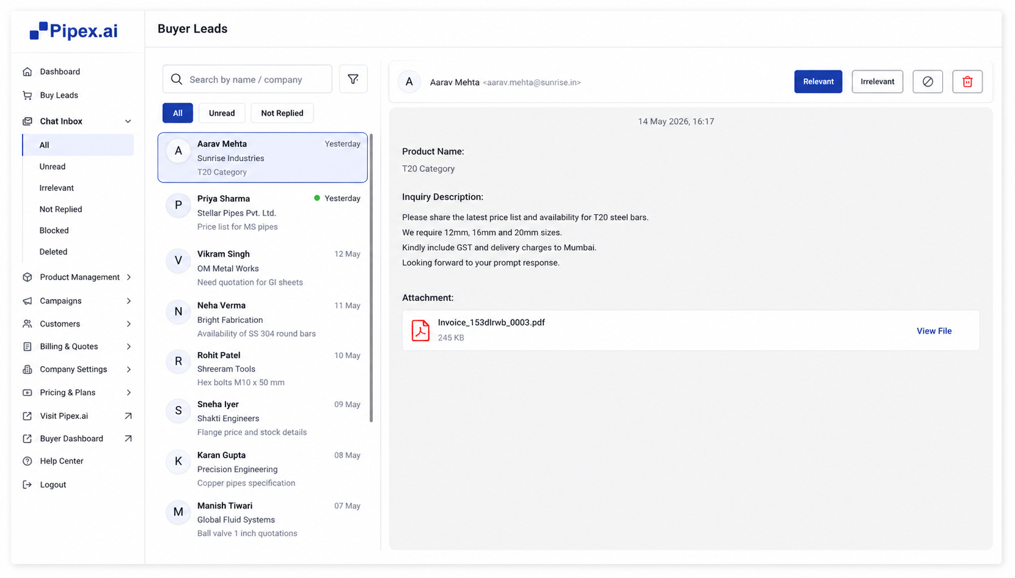Click the Invoice_153dlrwb_0003.pdf file name
1015x578 pixels.
(491, 323)
